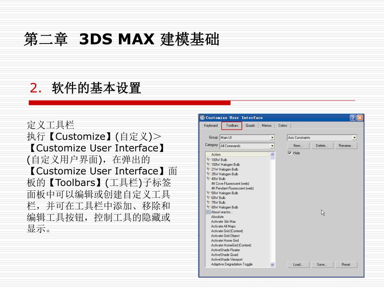Image resolution: width=384 pixels, height=288 pixels.
Task: Toggle the Hide checkbox
Action: click(x=290, y=153)
